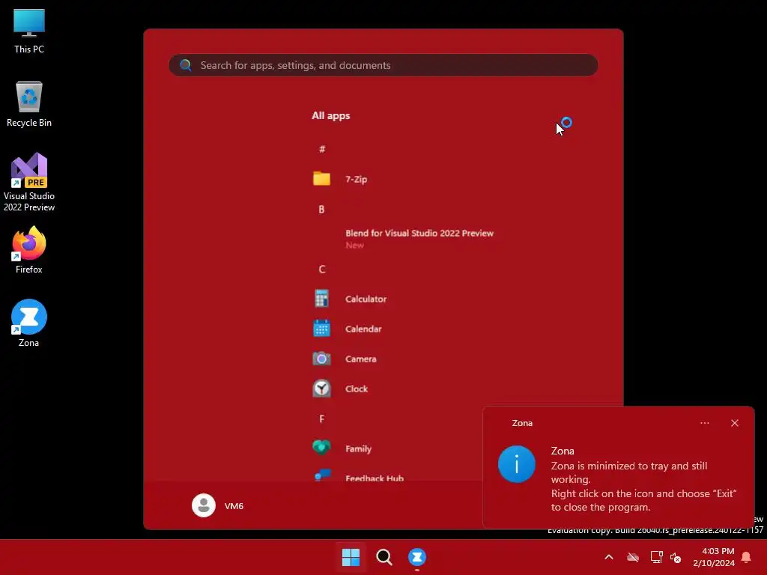Click the Clock app icon
767x575 pixels.
321,389
